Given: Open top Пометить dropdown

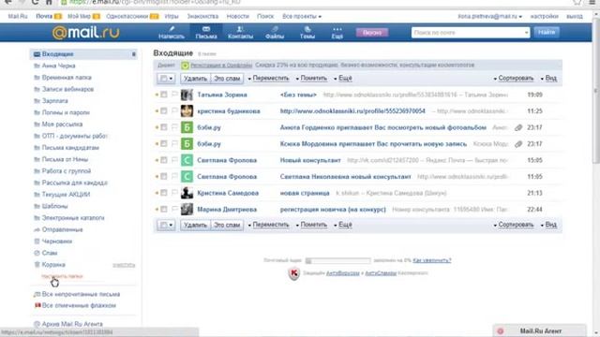Looking at the screenshot, I should [x=311, y=79].
